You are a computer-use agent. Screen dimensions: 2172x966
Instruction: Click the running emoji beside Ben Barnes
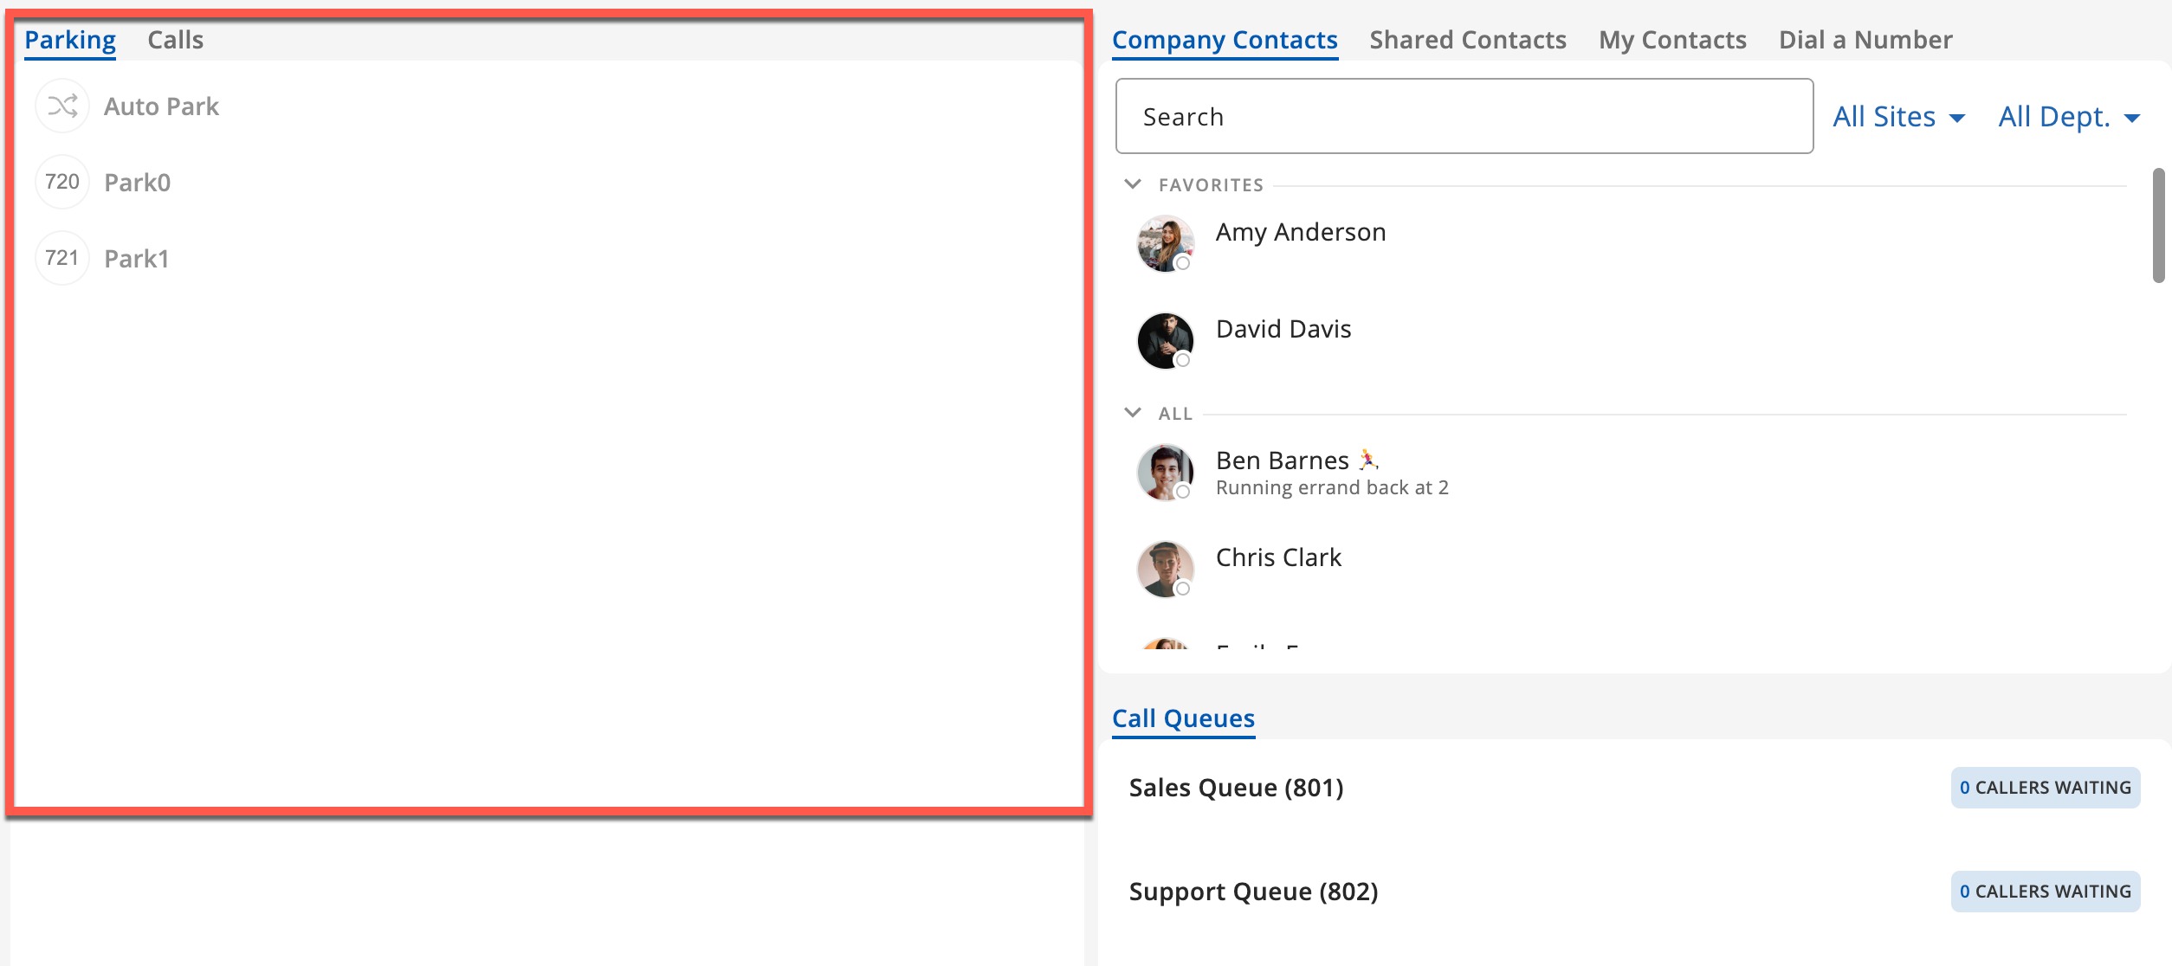click(x=1368, y=460)
